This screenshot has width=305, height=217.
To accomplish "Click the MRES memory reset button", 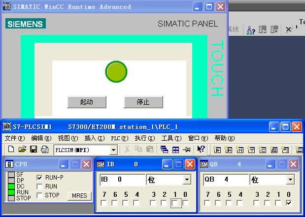I will [79, 196].
